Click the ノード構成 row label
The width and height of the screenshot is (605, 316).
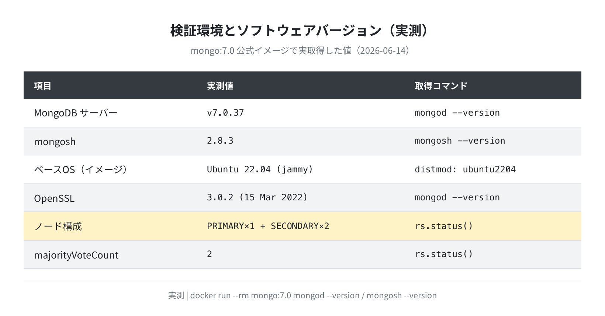click(x=58, y=226)
